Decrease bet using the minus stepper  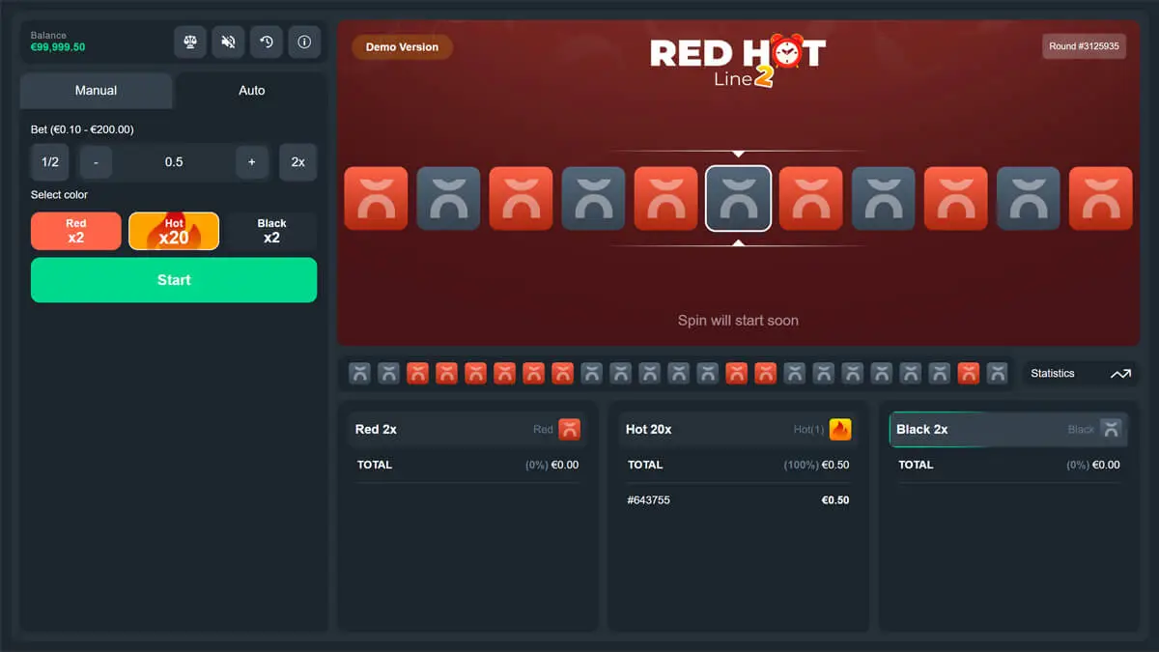(x=95, y=162)
